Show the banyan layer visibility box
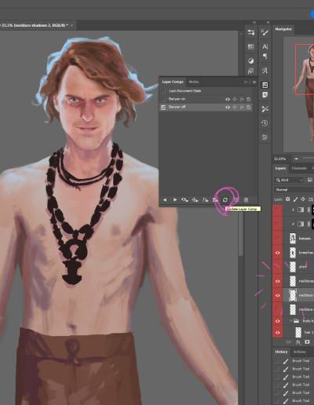 pyautogui.click(x=278, y=239)
